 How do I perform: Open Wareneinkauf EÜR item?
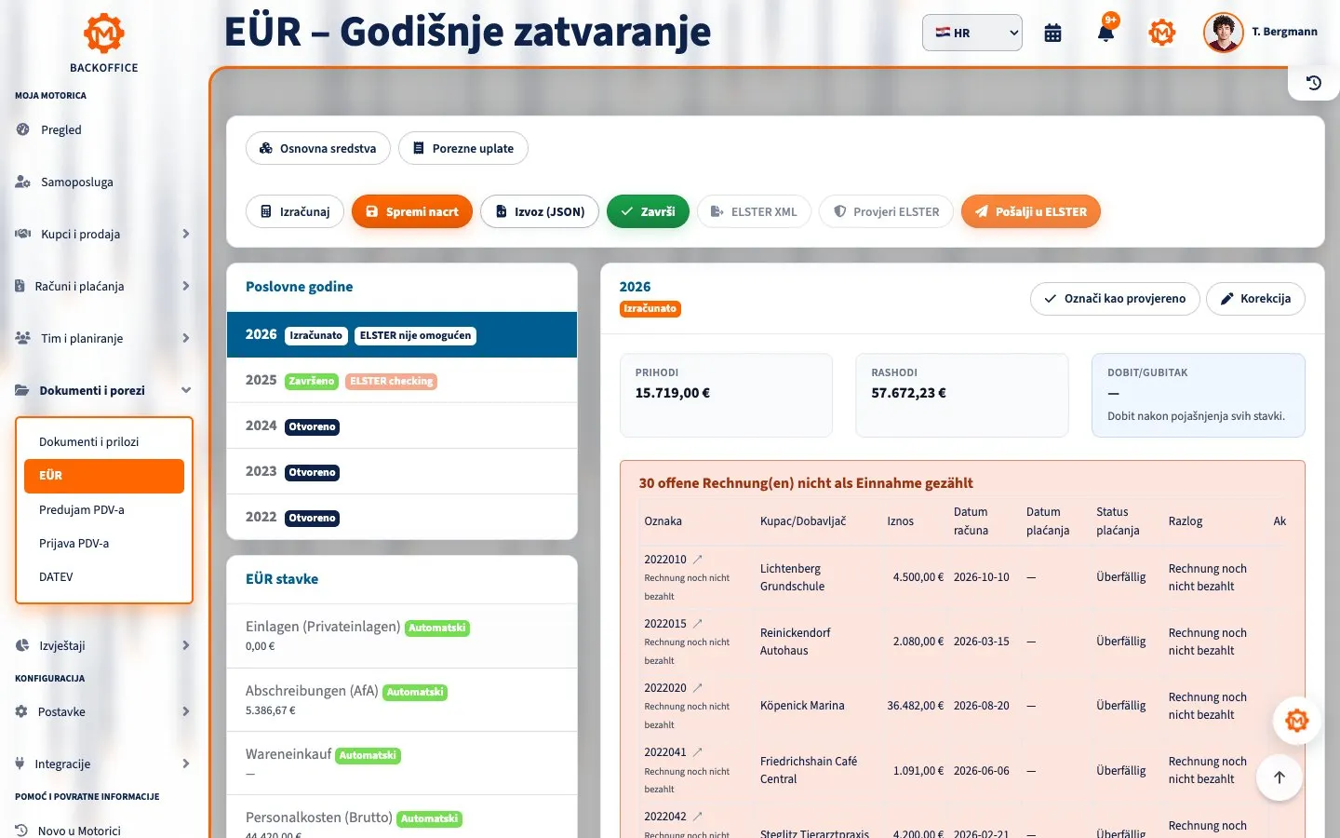click(x=402, y=764)
